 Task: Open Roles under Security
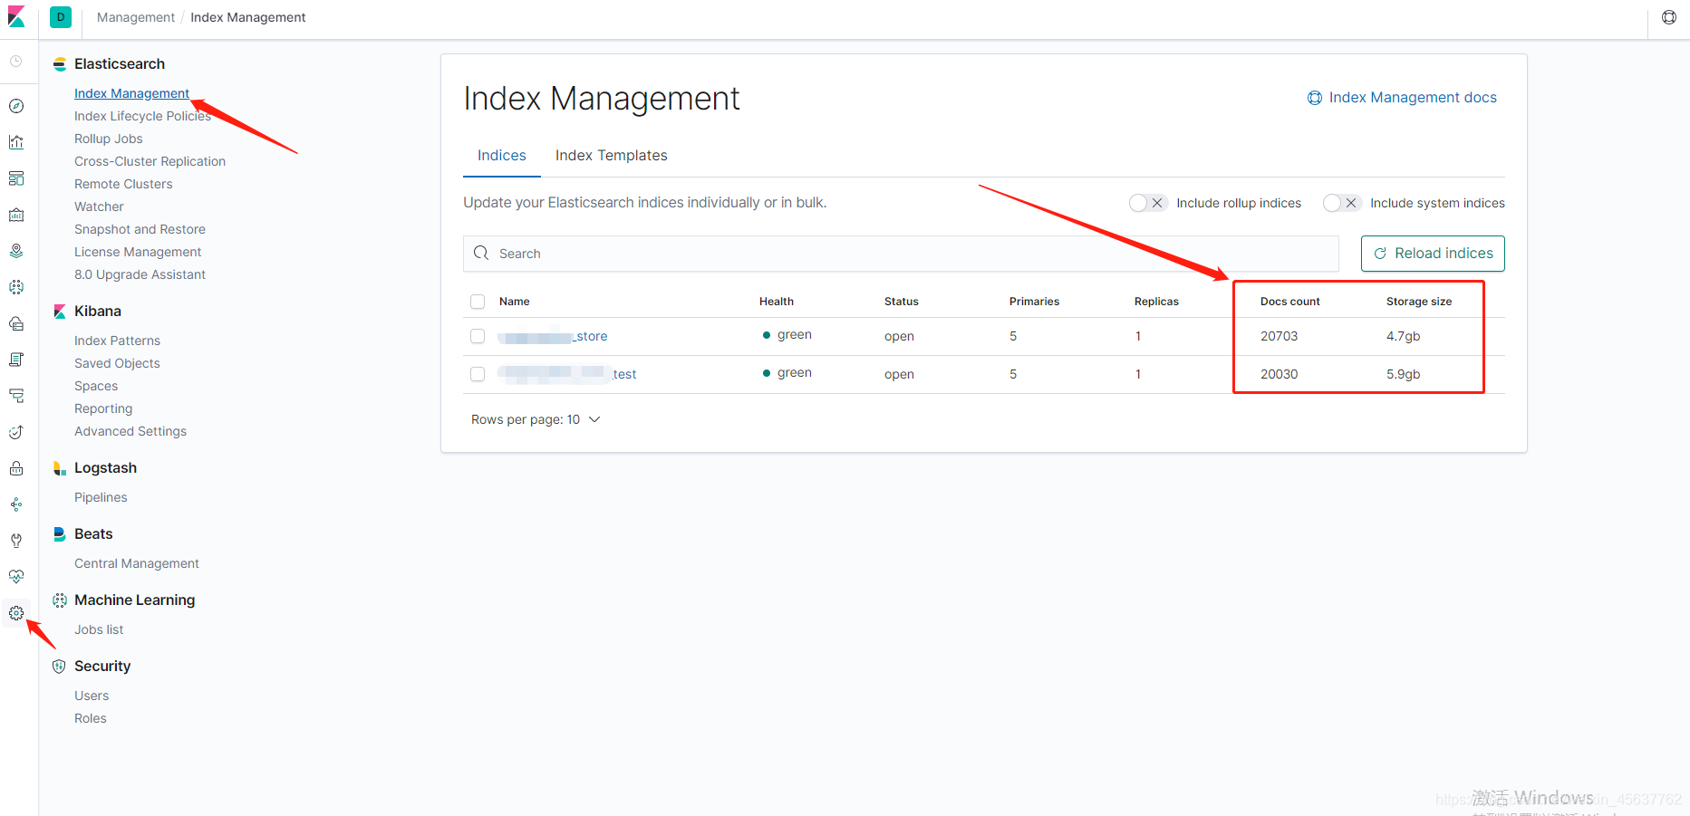tap(91, 718)
